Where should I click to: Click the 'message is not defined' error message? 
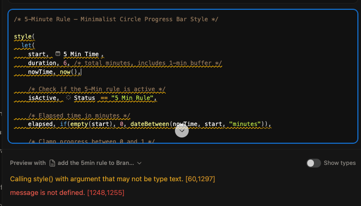click(x=67, y=193)
